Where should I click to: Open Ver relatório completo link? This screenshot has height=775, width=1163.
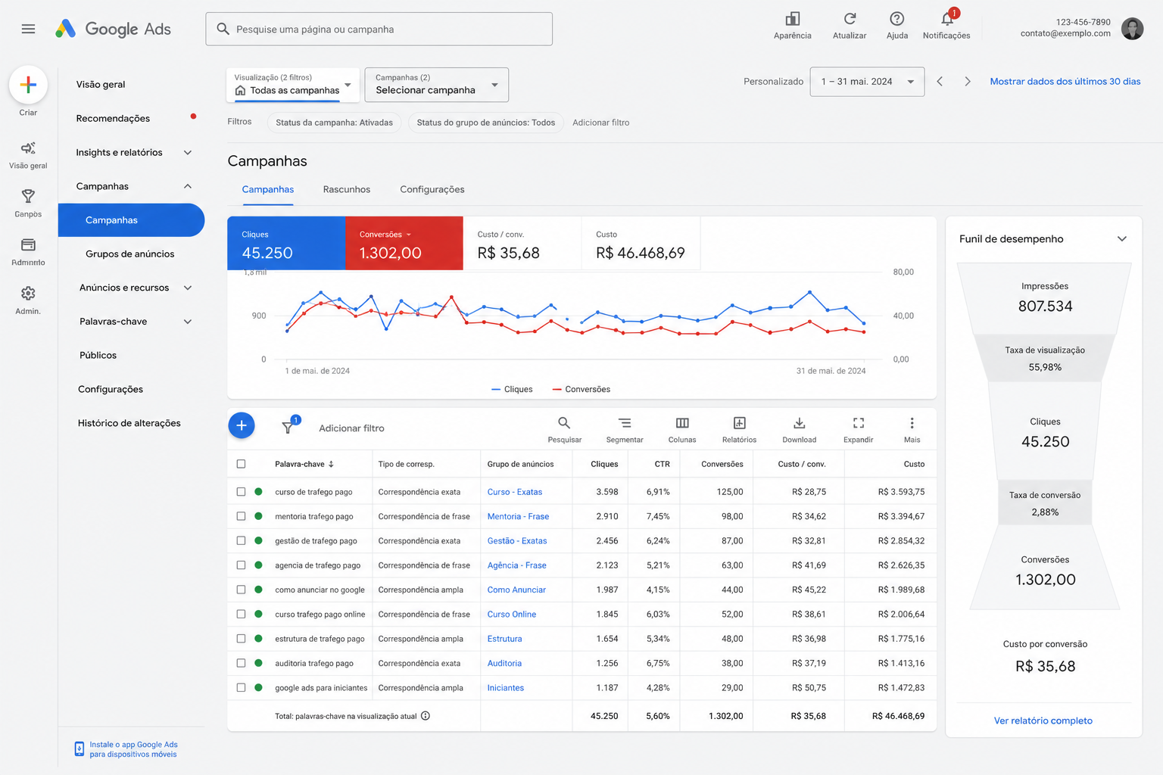pyautogui.click(x=1043, y=721)
